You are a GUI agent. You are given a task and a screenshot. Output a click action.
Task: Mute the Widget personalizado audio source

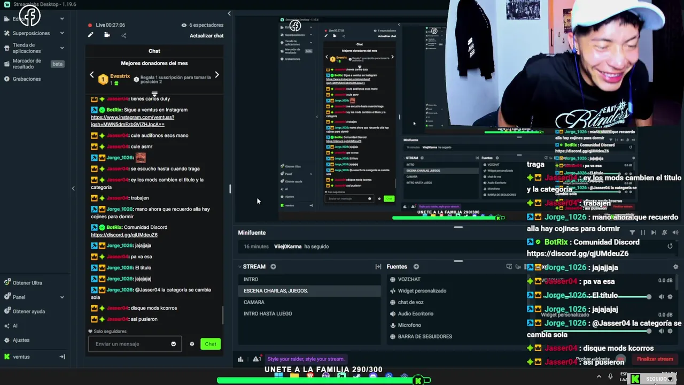(661, 331)
